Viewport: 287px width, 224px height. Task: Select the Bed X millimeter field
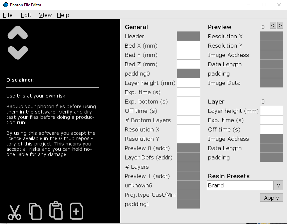click(x=188, y=45)
